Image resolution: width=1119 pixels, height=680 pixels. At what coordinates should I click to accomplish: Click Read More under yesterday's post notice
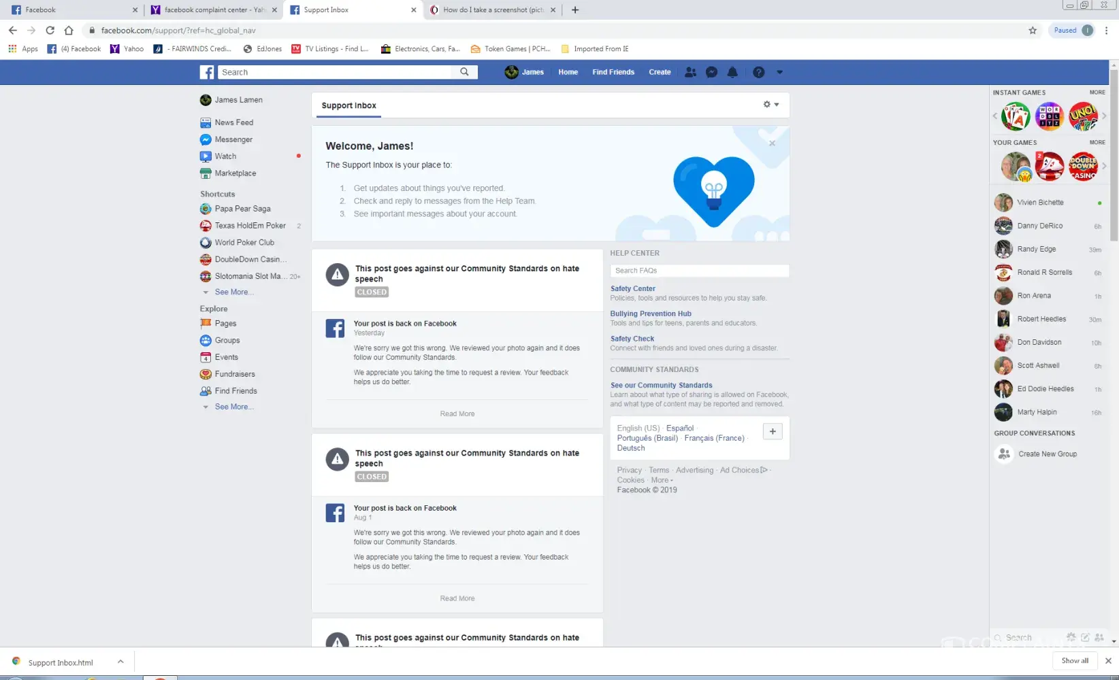click(457, 413)
